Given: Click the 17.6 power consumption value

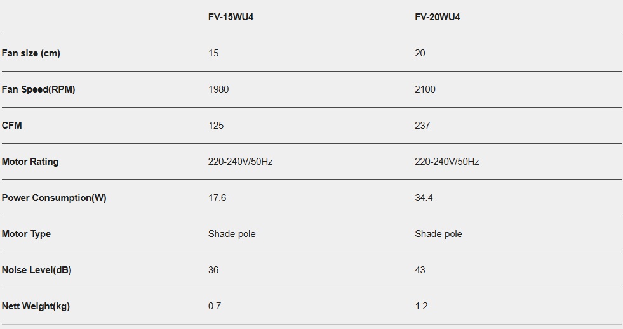Looking at the screenshot, I should coord(217,198).
